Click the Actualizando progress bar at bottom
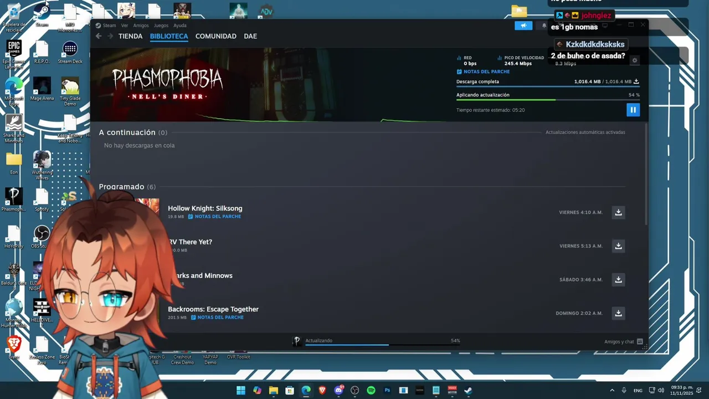The width and height of the screenshot is (709, 399). 382,345
